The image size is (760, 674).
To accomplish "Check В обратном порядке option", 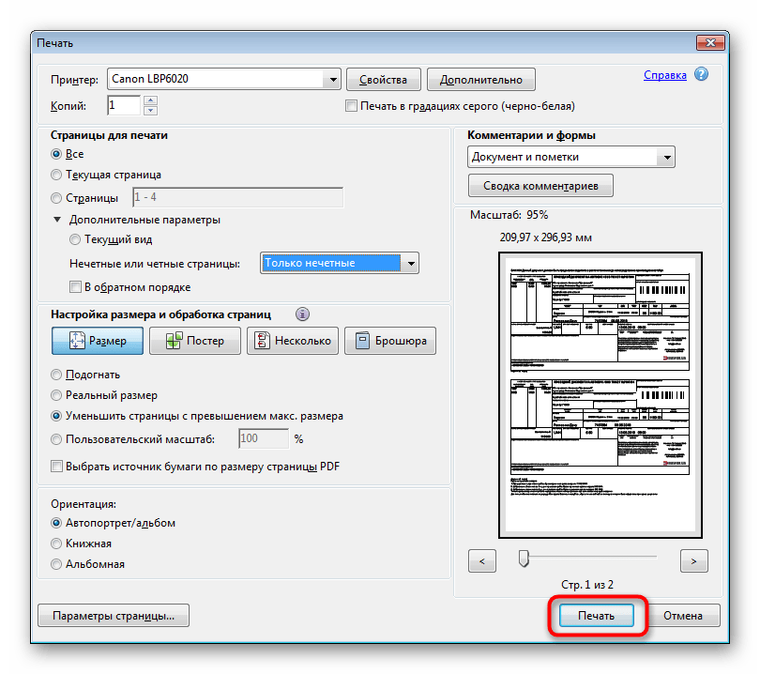I will pos(75,286).
